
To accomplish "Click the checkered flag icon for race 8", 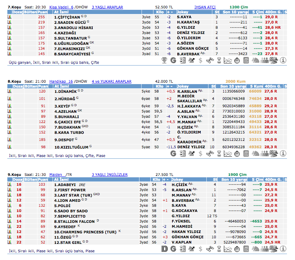I will coord(274,153).
